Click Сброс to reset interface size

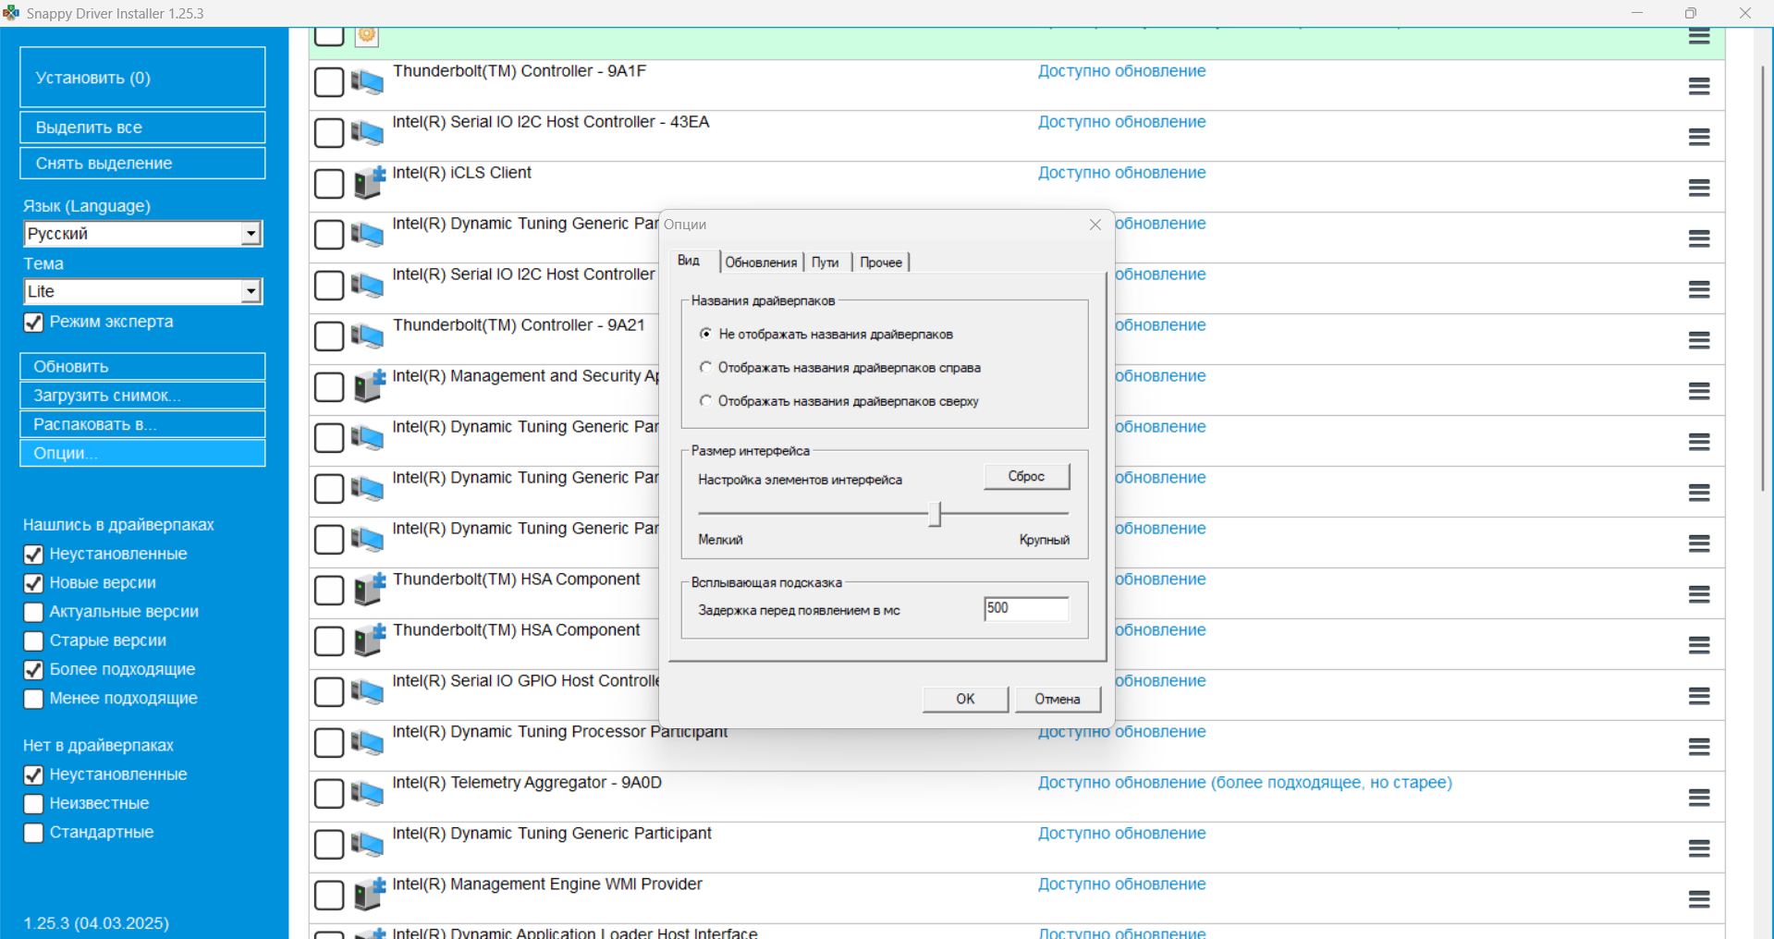pyautogui.click(x=1026, y=476)
